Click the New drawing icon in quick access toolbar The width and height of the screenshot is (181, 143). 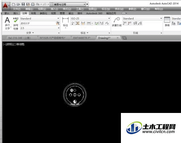pos(13,4)
